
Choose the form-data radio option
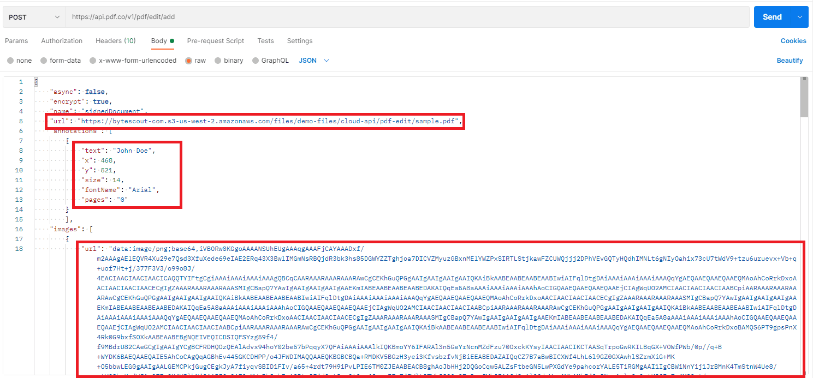(x=46, y=61)
